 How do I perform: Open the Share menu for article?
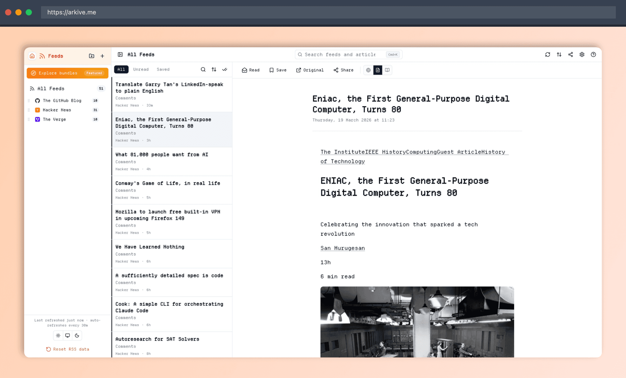[x=344, y=70]
